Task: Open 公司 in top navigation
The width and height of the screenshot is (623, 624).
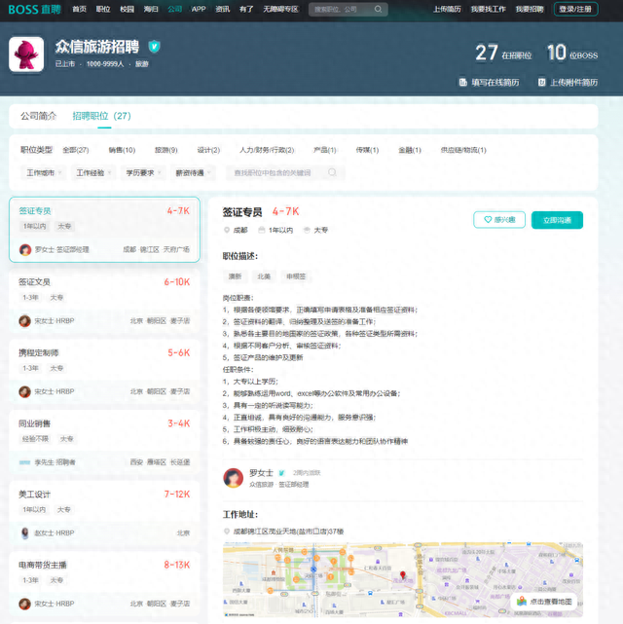Action: tap(174, 9)
